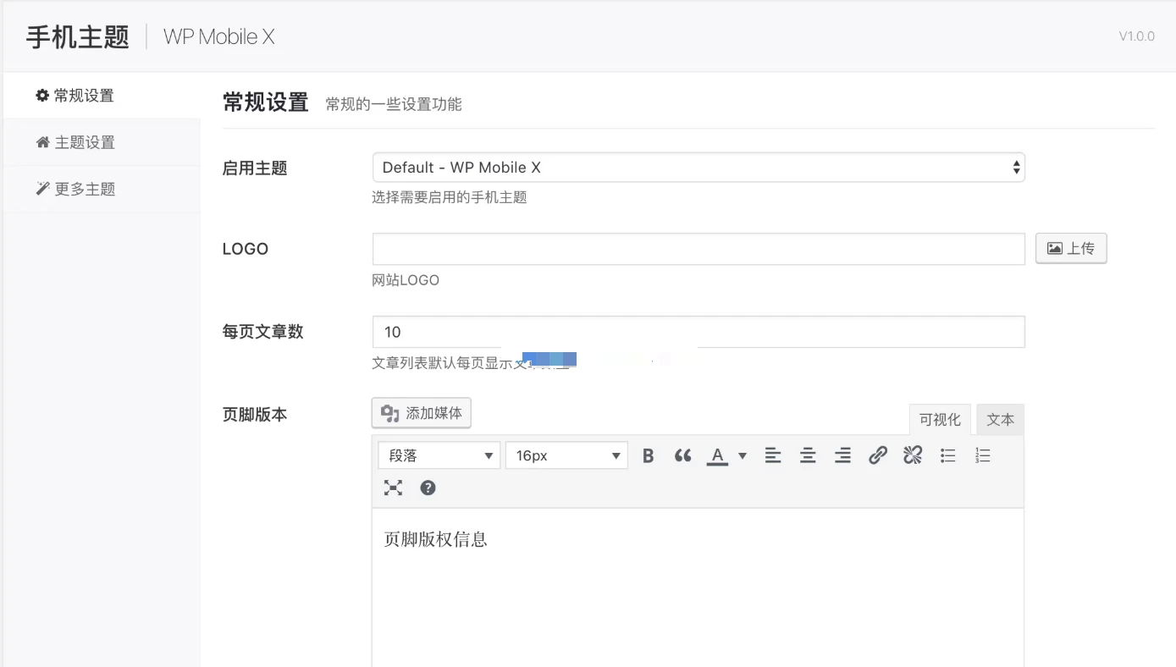Insert a link with chain icon
This screenshot has width=1176, height=667.
[878, 456]
